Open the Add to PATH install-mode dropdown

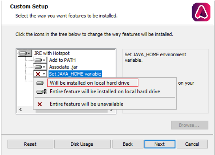tap(40, 60)
